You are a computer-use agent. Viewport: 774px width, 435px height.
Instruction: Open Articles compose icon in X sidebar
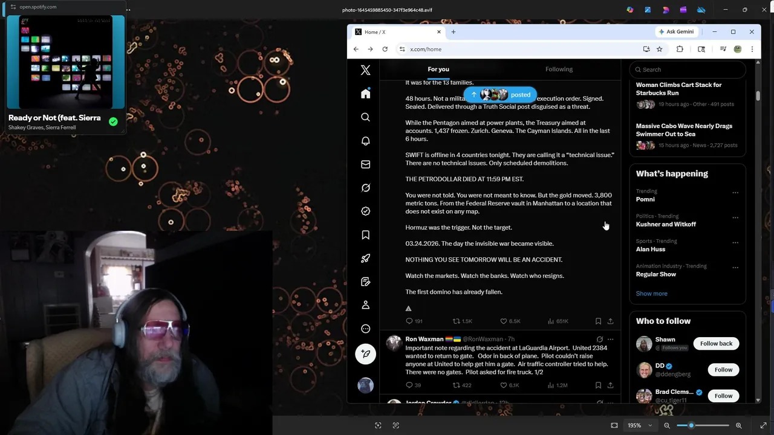click(x=365, y=282)
